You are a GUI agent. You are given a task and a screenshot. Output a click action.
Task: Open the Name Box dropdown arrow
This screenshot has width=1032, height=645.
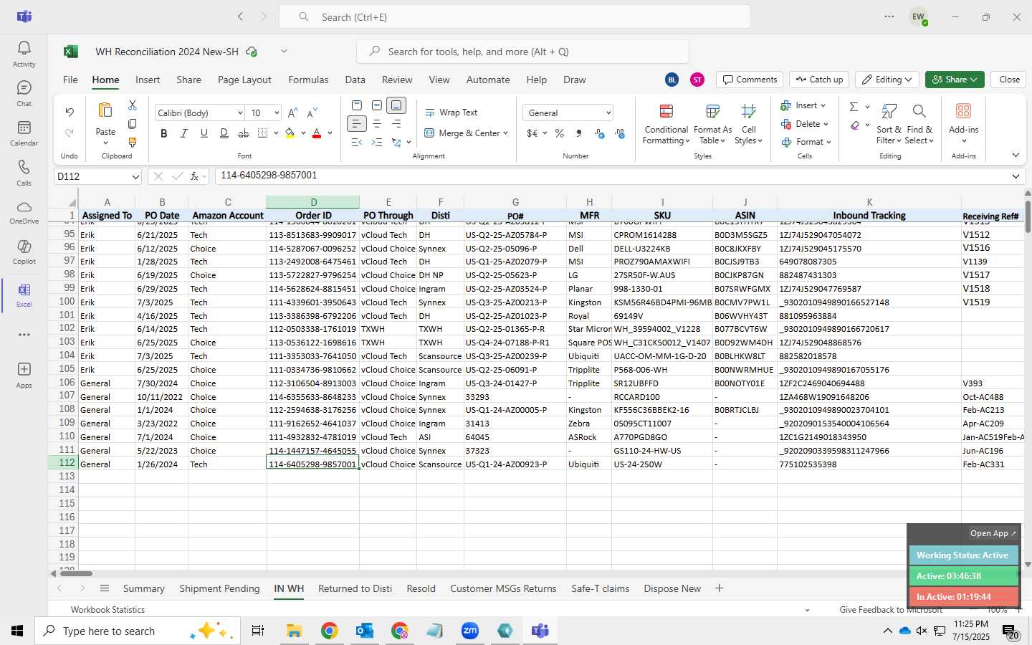(135, 176)
